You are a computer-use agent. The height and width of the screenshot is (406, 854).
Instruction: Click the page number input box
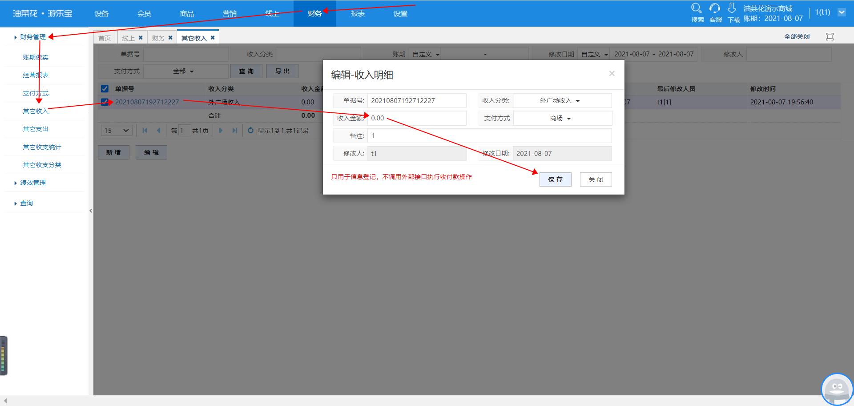tap(184, 131)
